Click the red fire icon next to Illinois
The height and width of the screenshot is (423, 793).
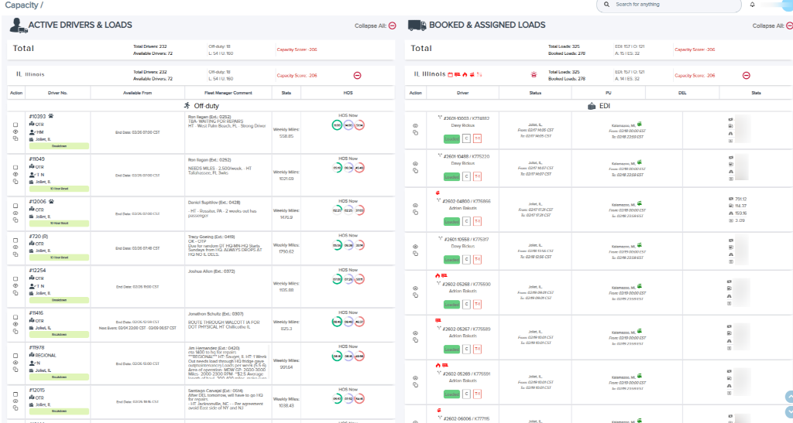465,74
